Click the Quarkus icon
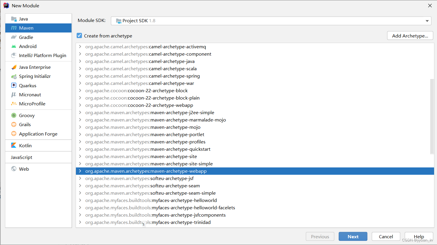437x245 pixels. click(x=14, y=85)
